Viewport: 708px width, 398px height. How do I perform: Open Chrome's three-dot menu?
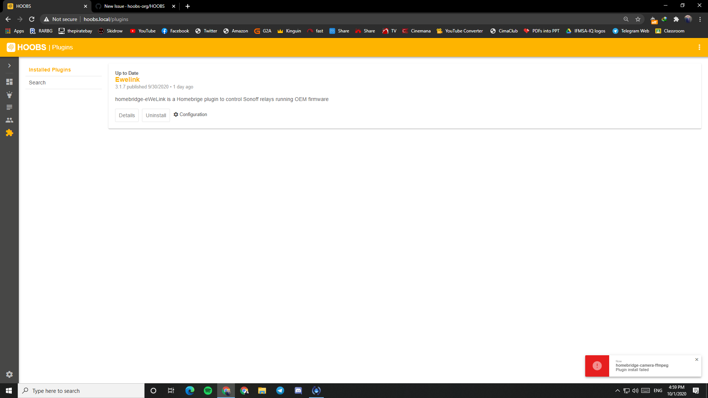click(x=700, y=19)
